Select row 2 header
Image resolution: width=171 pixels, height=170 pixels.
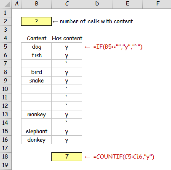[5, 21]
